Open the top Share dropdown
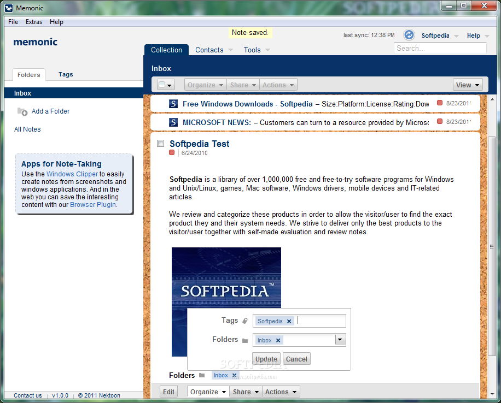501x403 pixels. [x=243, y=85]
